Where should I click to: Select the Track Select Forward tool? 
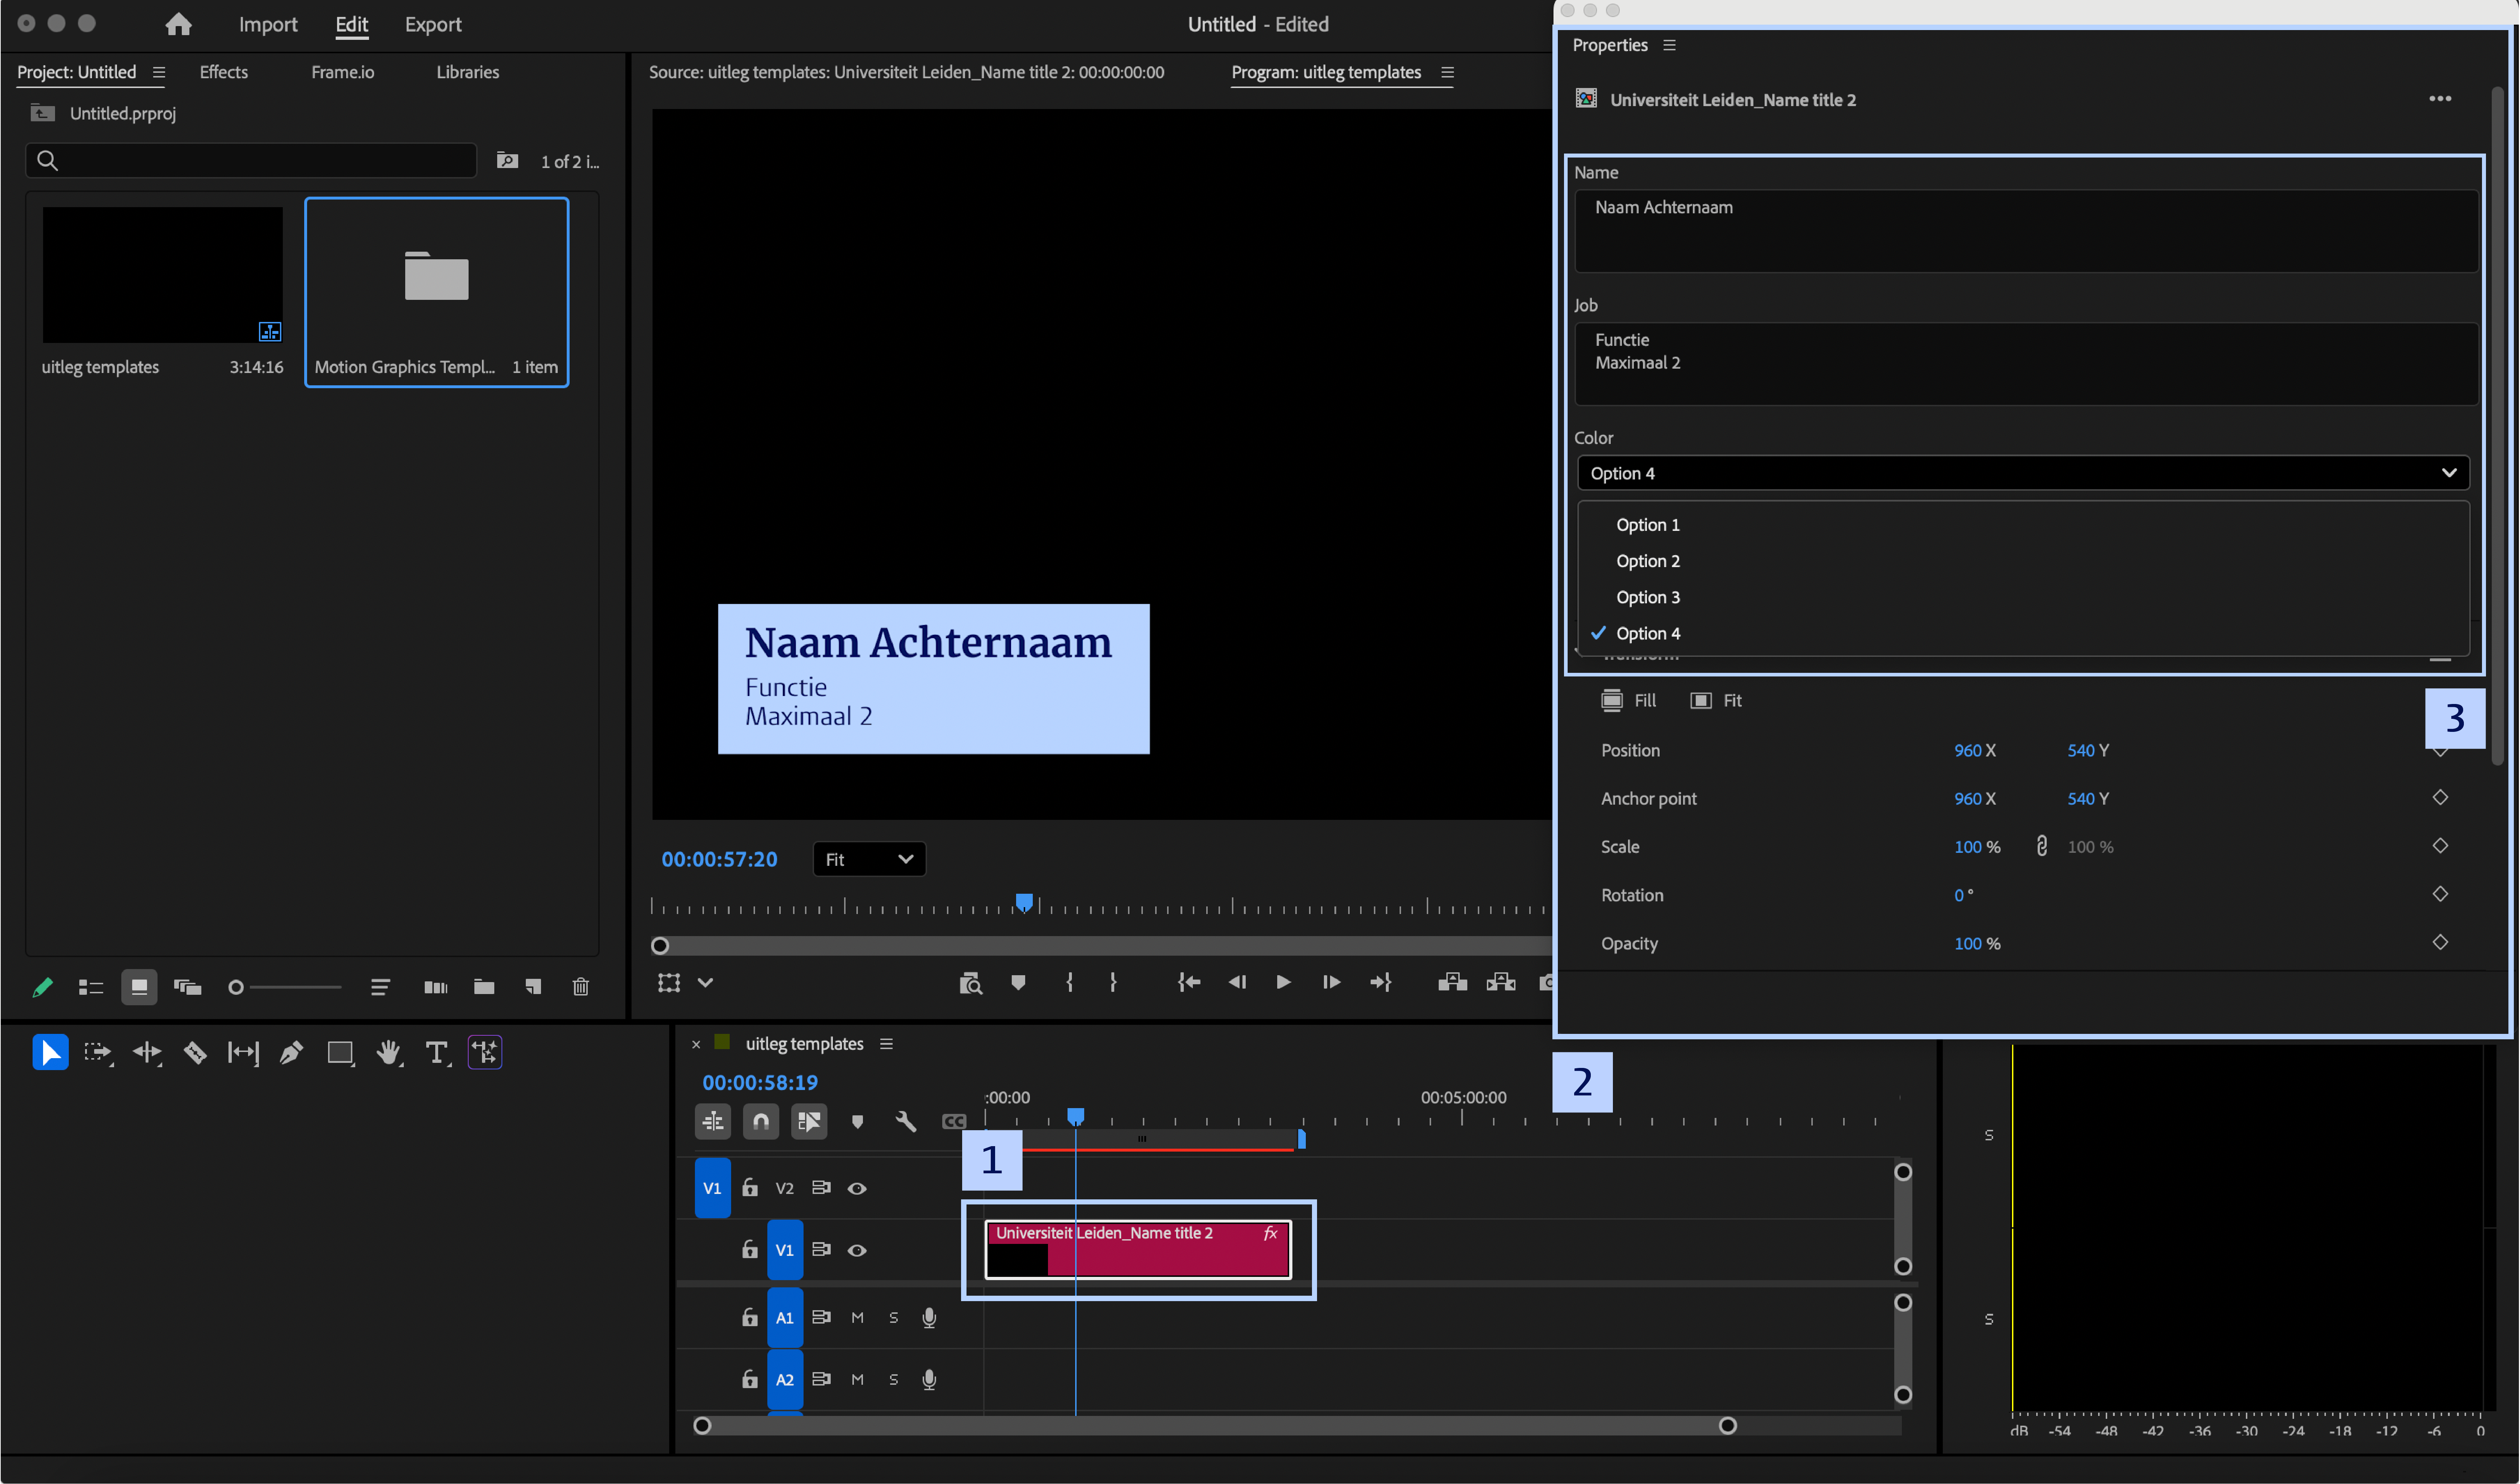(98, 1052)
